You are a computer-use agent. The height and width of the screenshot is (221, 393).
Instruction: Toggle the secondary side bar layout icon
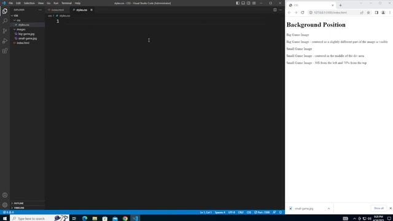click(x=248, y=3)
